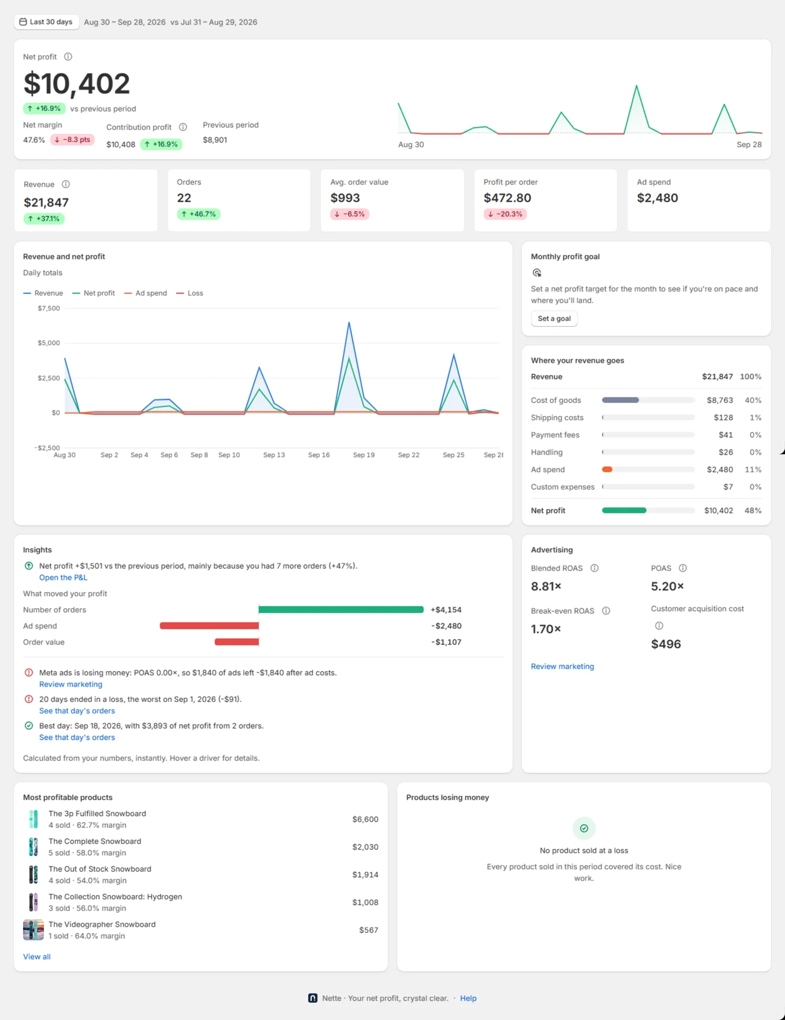This screenshot has height=1020, width=785.
Task: Click the Orders card showing 22
Action: click(x=239, y=200)
